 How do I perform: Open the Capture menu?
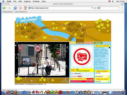pos(27,1)
